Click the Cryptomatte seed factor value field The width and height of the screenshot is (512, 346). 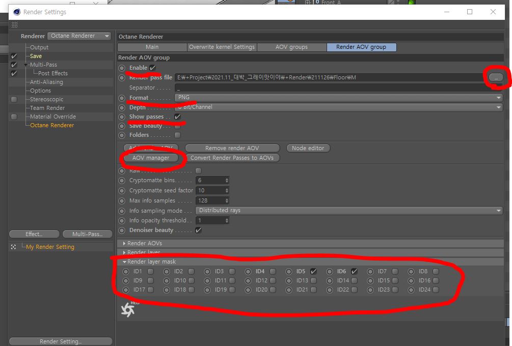pos(210,190)
